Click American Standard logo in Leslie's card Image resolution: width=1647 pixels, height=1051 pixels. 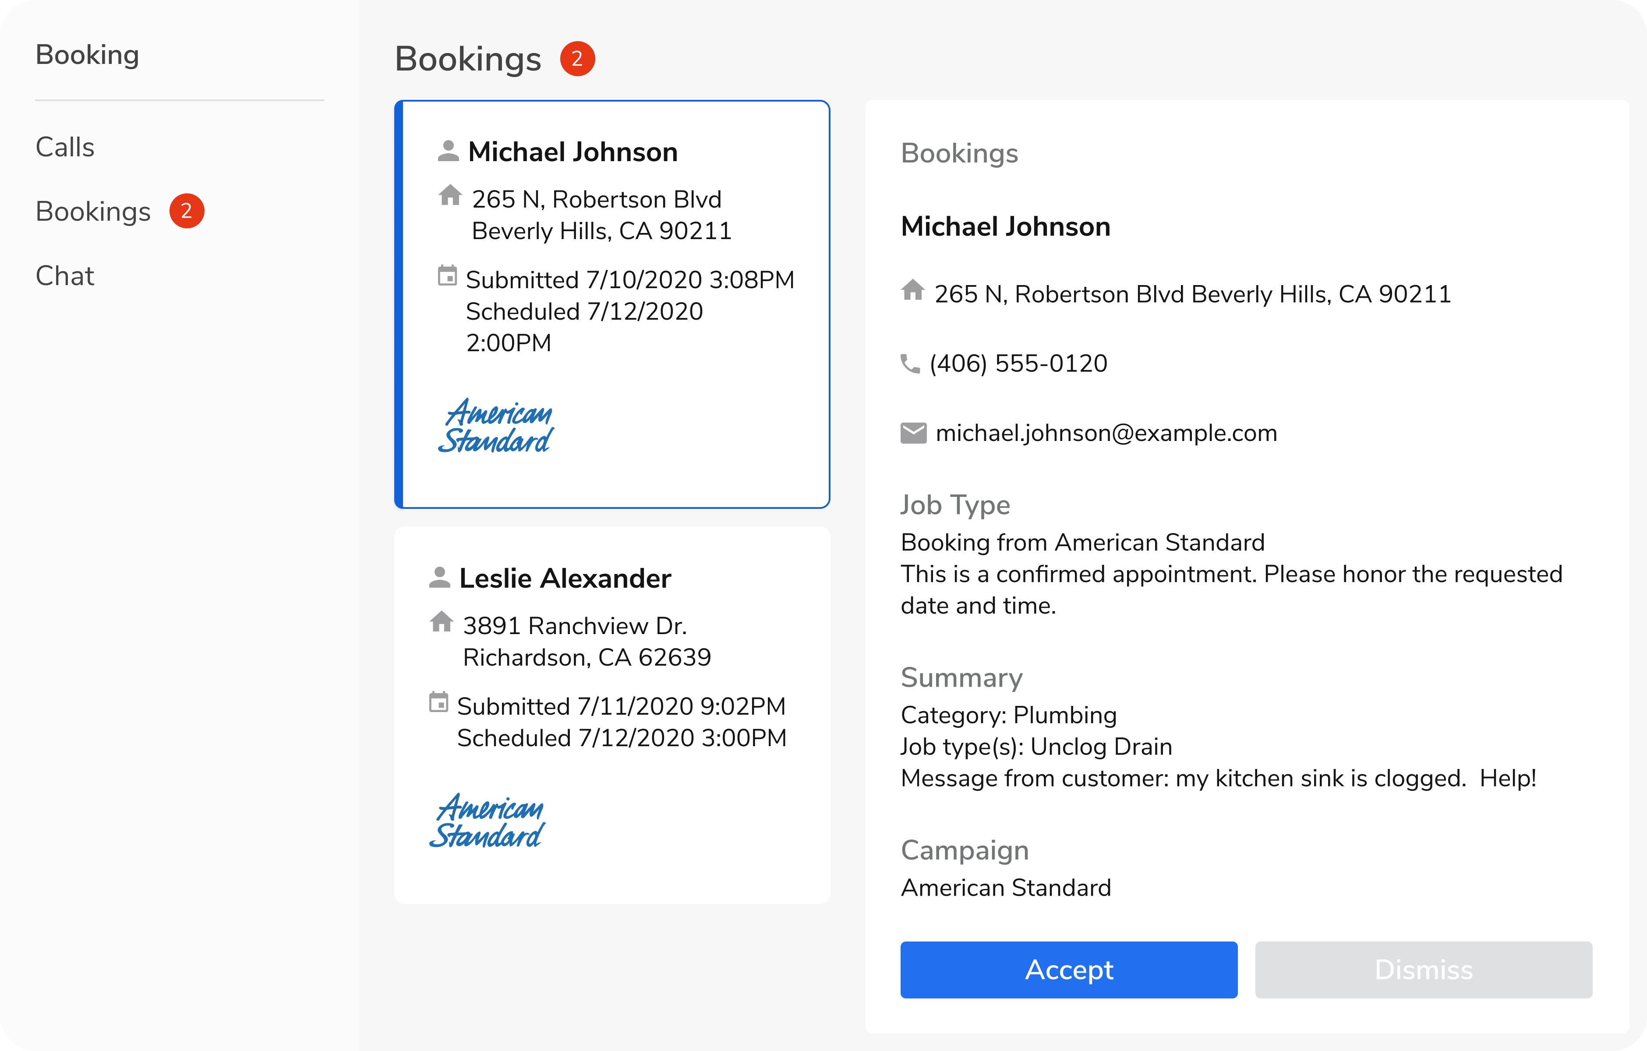(487, 821)
